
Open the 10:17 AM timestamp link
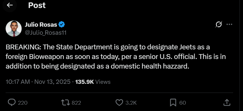tap(18, 82)
